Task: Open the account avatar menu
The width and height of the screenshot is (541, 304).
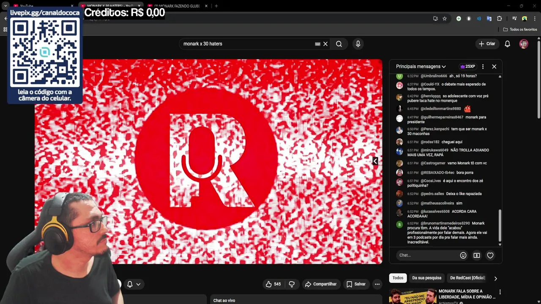Action: [x=524, y=44]
